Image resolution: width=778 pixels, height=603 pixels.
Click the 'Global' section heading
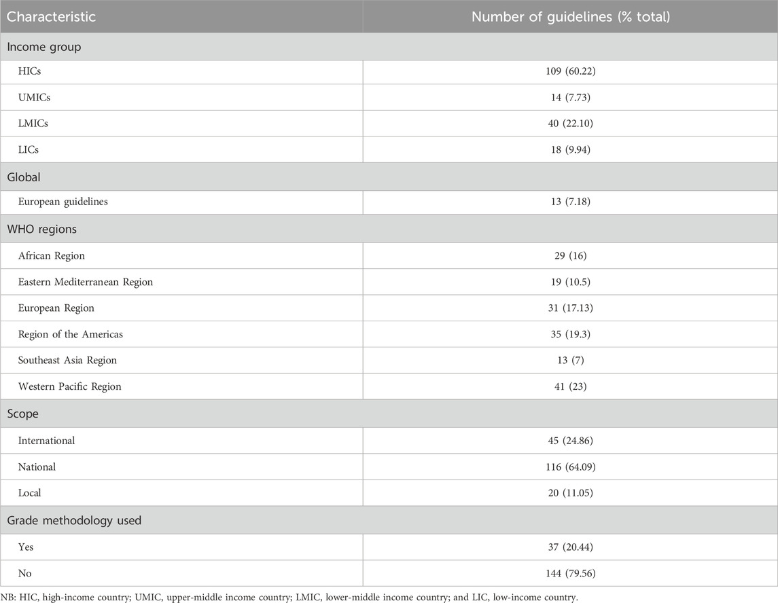click(x=24, y=177)
